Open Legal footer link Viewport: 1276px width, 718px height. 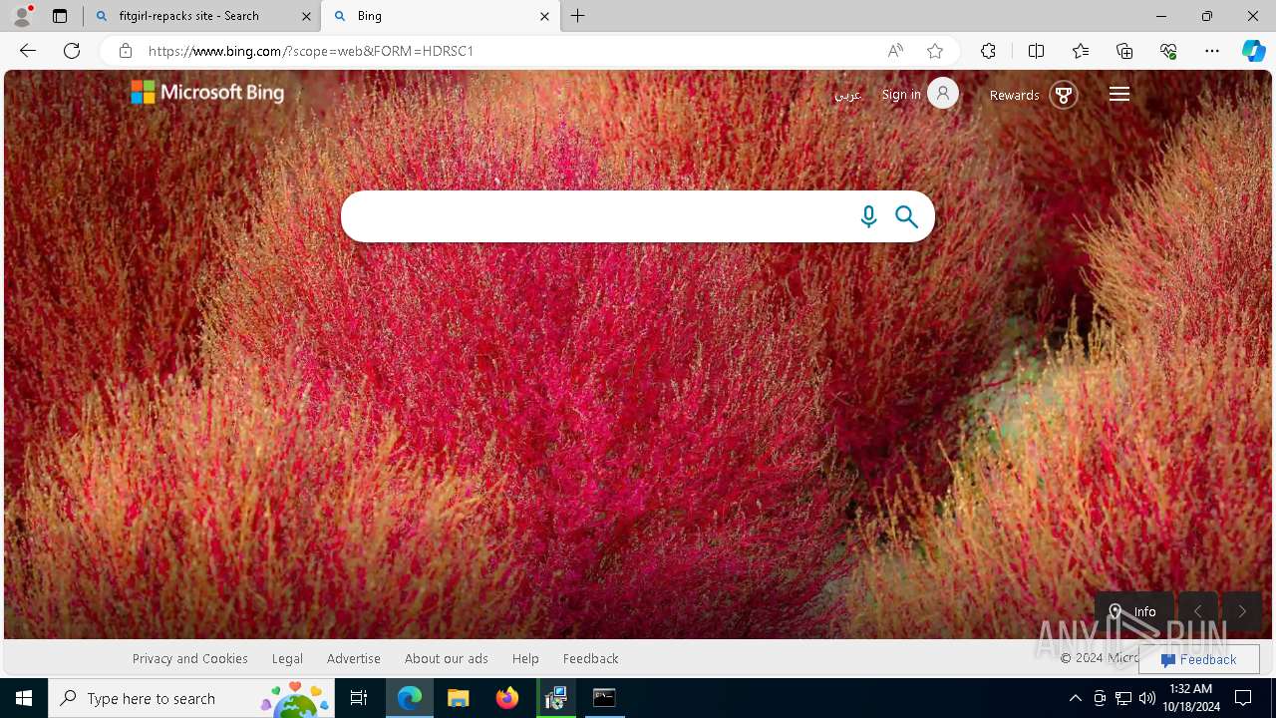pos(287,658)
